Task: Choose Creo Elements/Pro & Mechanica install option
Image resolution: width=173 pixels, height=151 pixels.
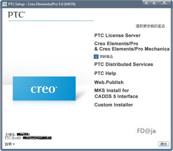Action: (132, 46)
